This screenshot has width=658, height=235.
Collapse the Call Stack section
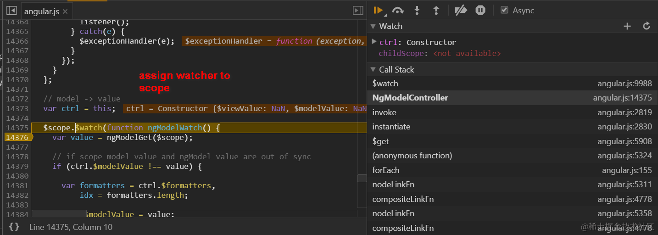click(373, 70)
